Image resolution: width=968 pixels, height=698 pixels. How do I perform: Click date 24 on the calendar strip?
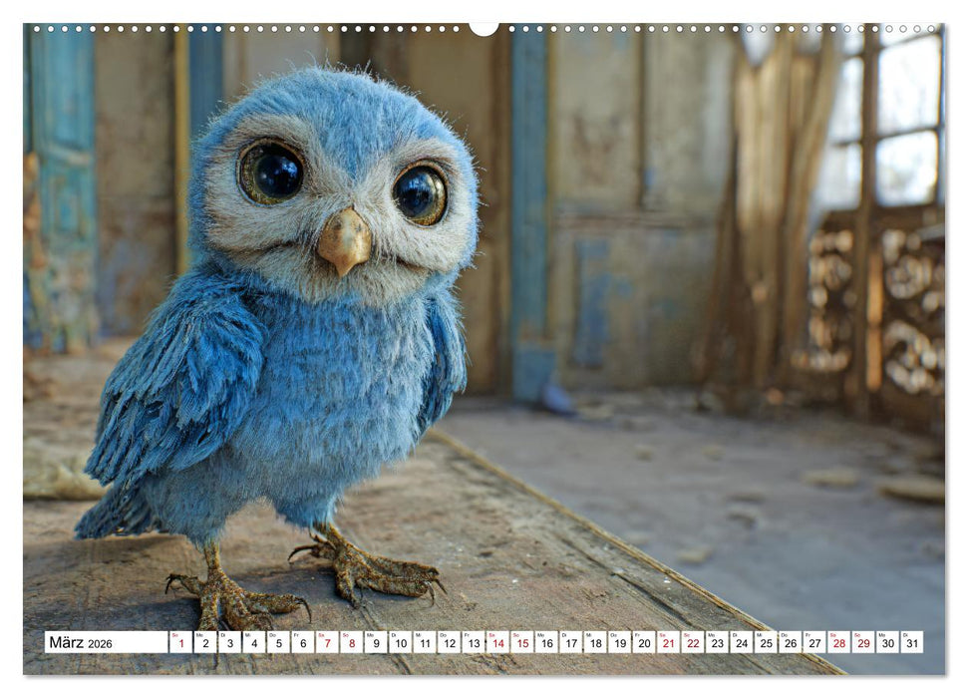(x=742, y=642)
